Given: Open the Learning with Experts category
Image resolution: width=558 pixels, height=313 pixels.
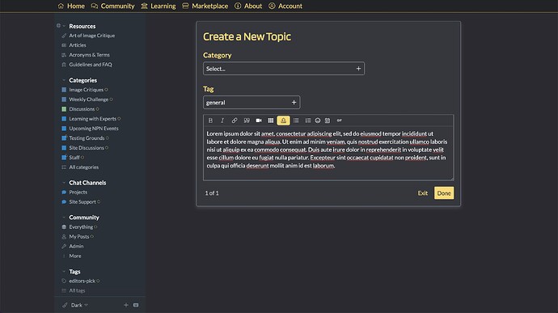Looking at the screenshot, I should (x=92, y=119).
